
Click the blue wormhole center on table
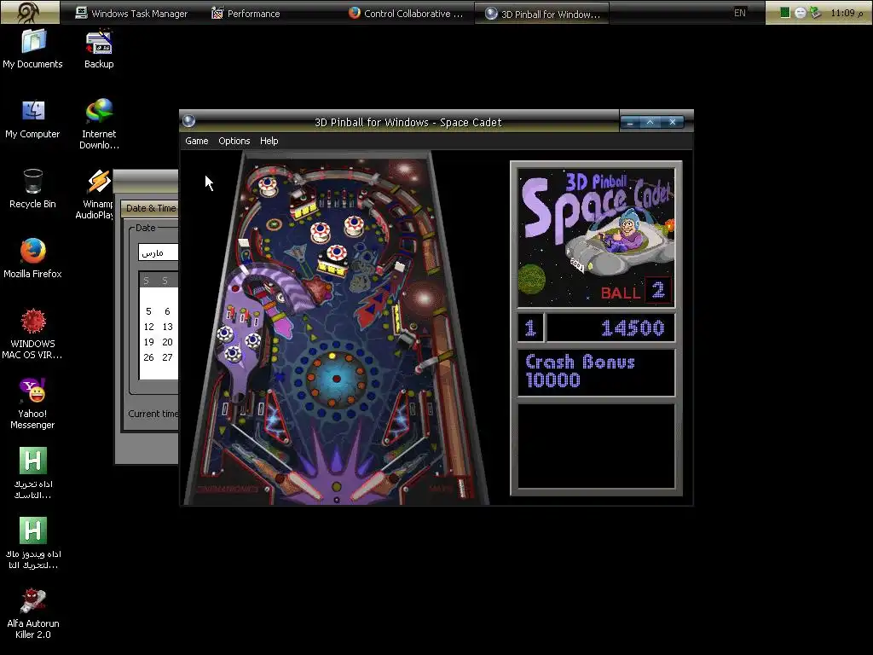click(x=336, y=378)
